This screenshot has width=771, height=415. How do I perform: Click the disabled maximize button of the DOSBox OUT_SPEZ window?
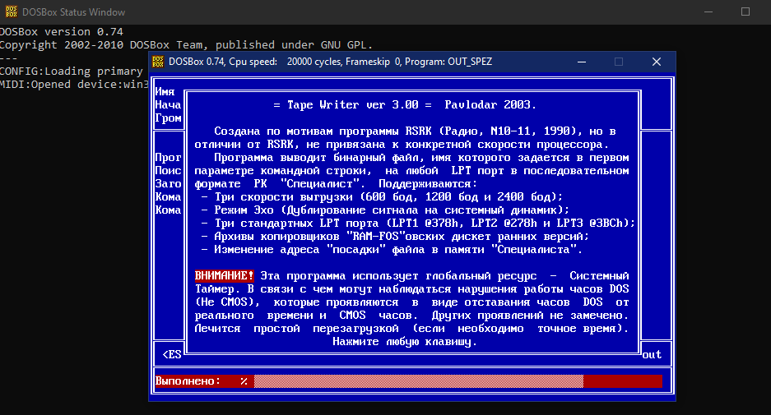(619, 62)
